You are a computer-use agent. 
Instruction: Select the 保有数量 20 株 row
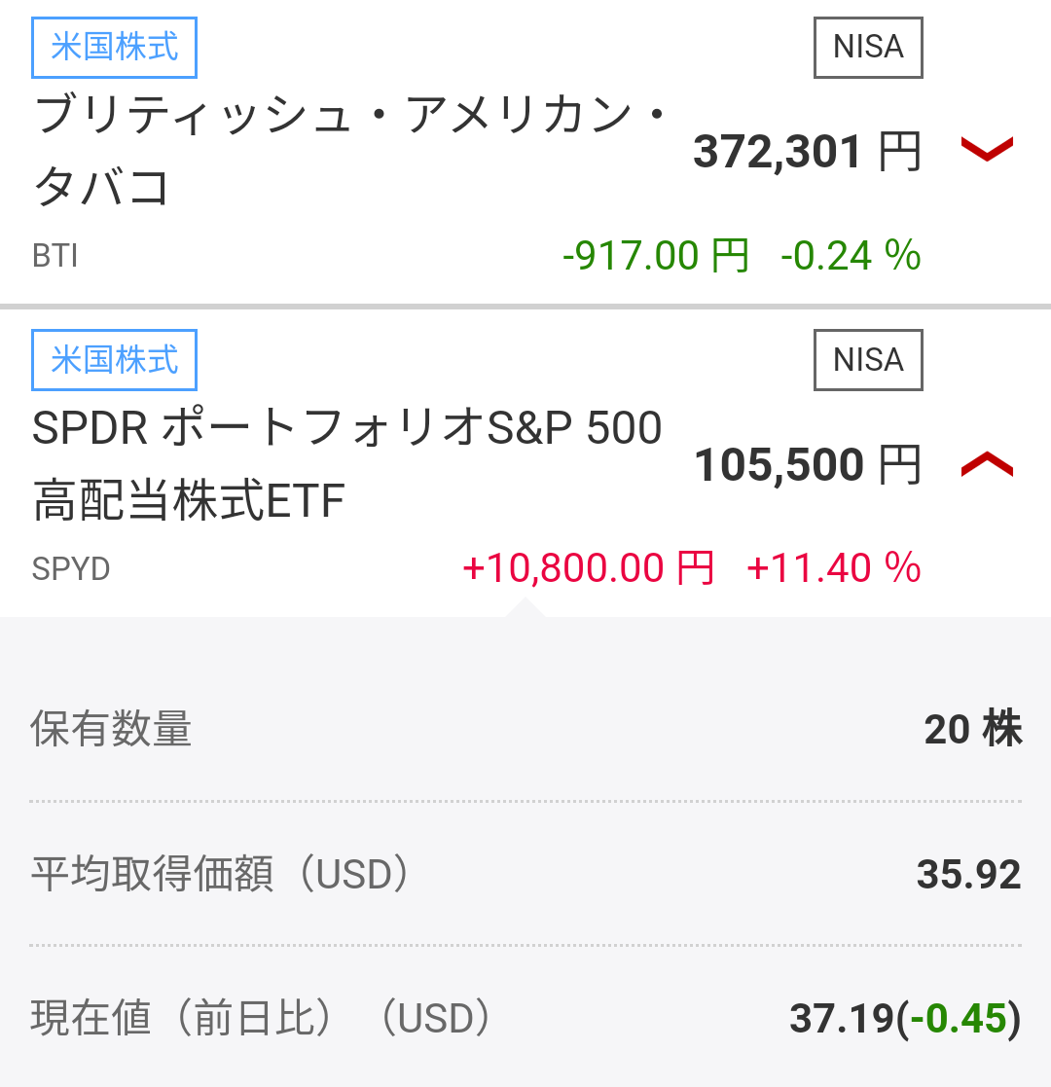[525, 729]
